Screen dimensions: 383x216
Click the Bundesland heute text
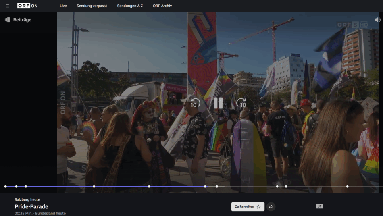(x=50, y=213)
